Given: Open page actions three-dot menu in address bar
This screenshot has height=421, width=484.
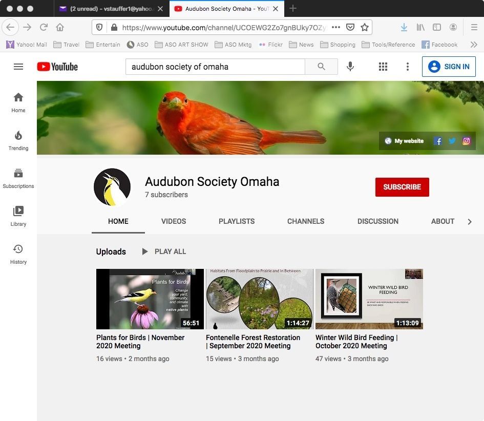Looking at the screenshot, I should [x=336, y=27].
